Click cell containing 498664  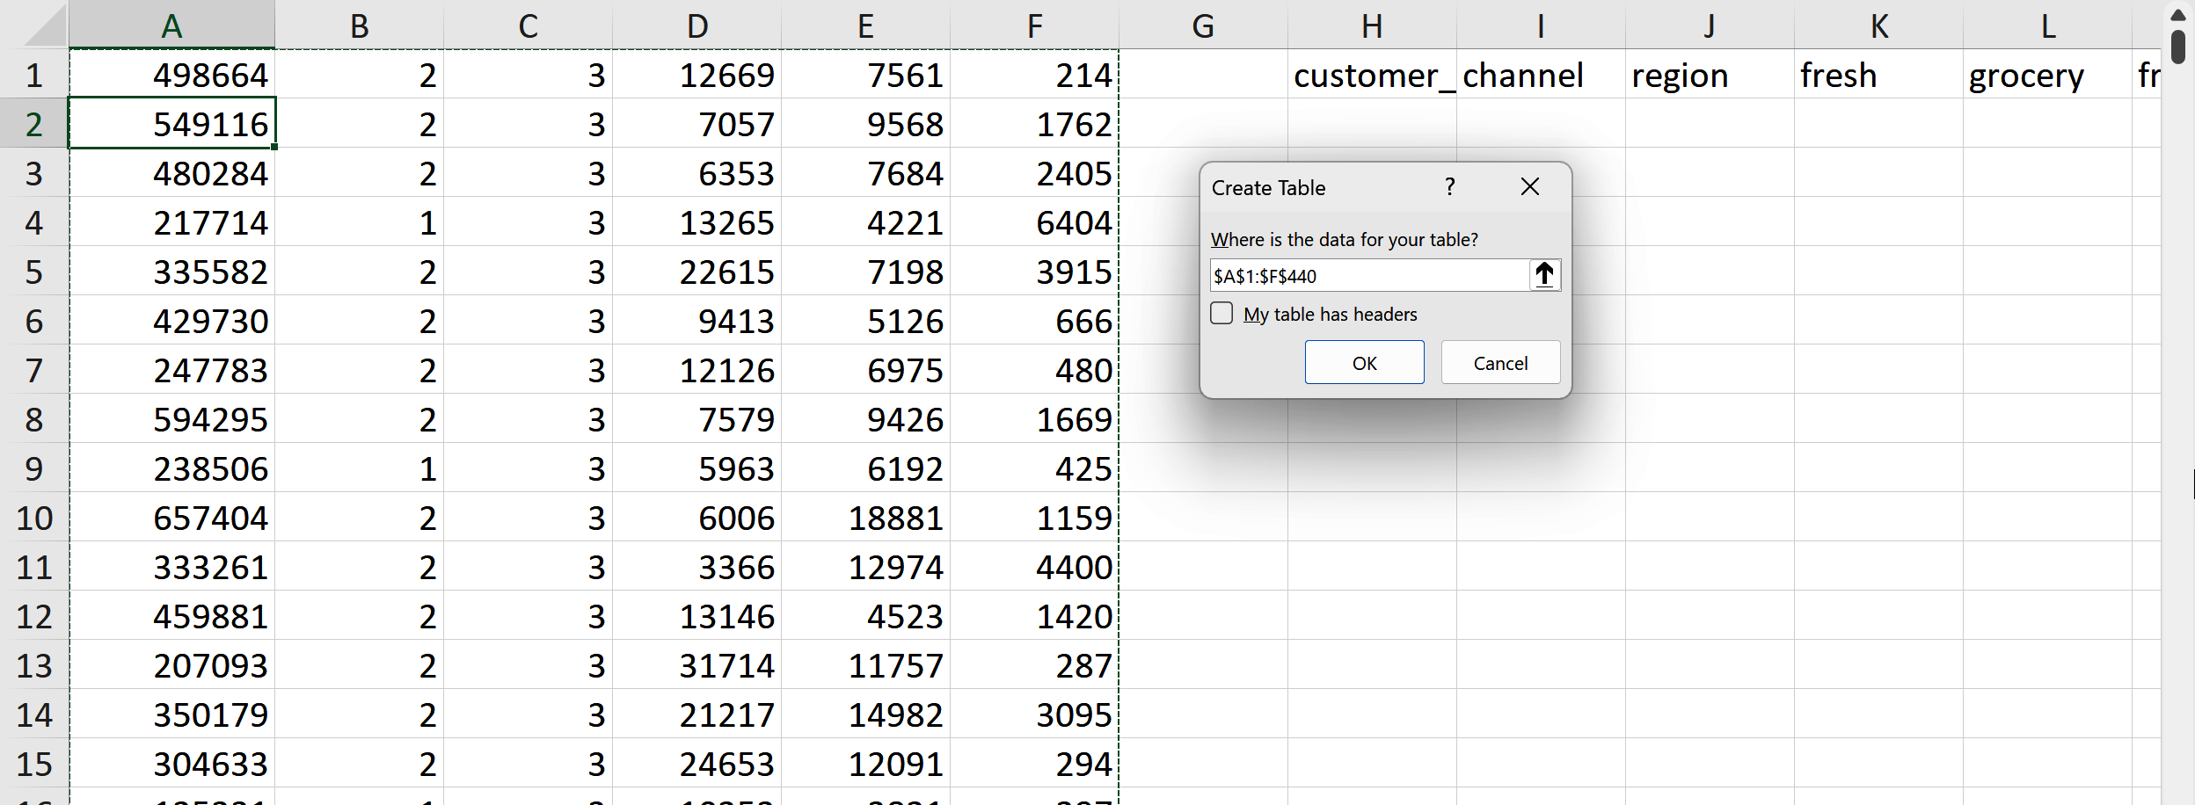(172, 75)
